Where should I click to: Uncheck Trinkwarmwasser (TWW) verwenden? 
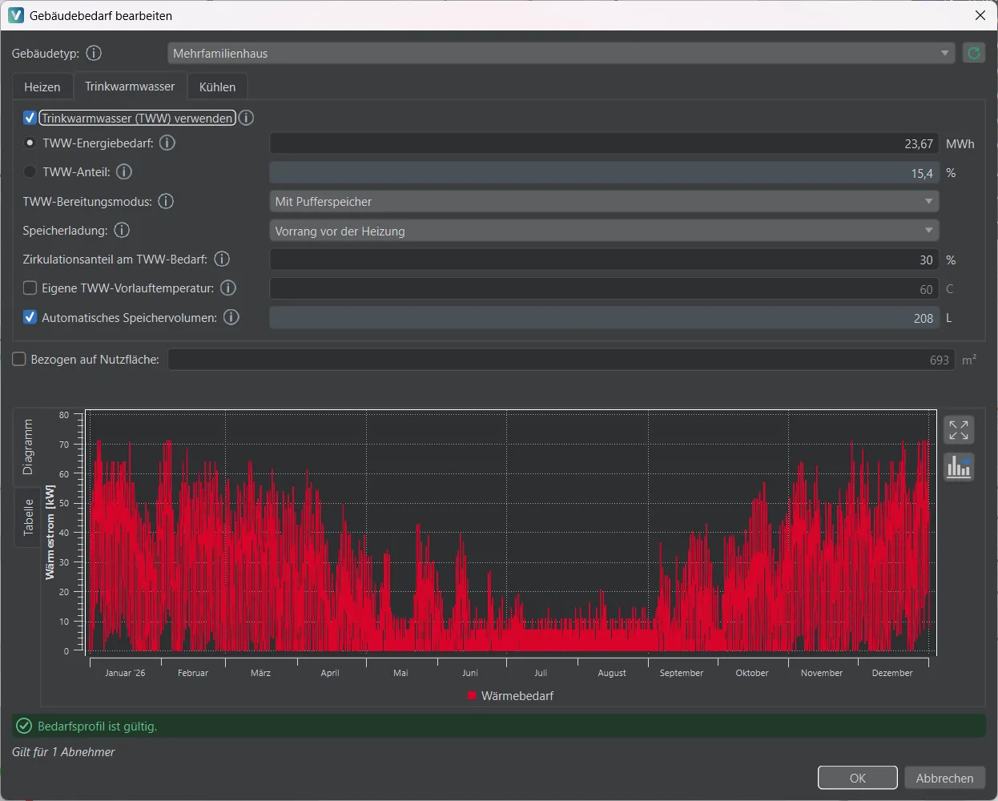tap(30, 118)
